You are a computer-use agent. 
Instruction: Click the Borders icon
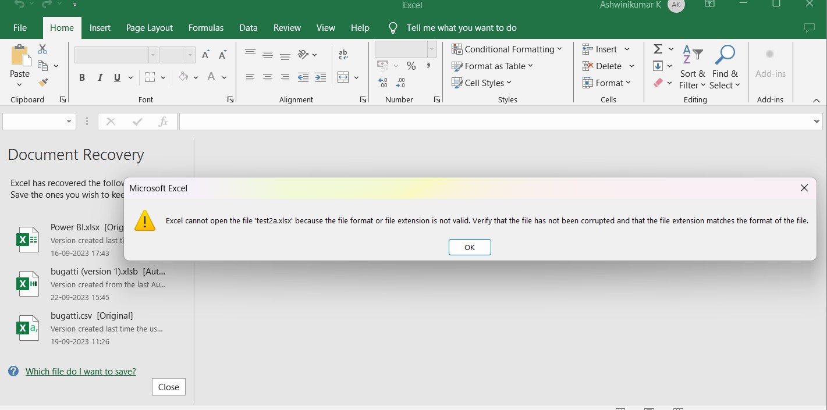coord(150,77)
